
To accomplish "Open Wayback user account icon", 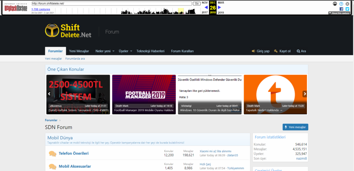I will 335,4.
